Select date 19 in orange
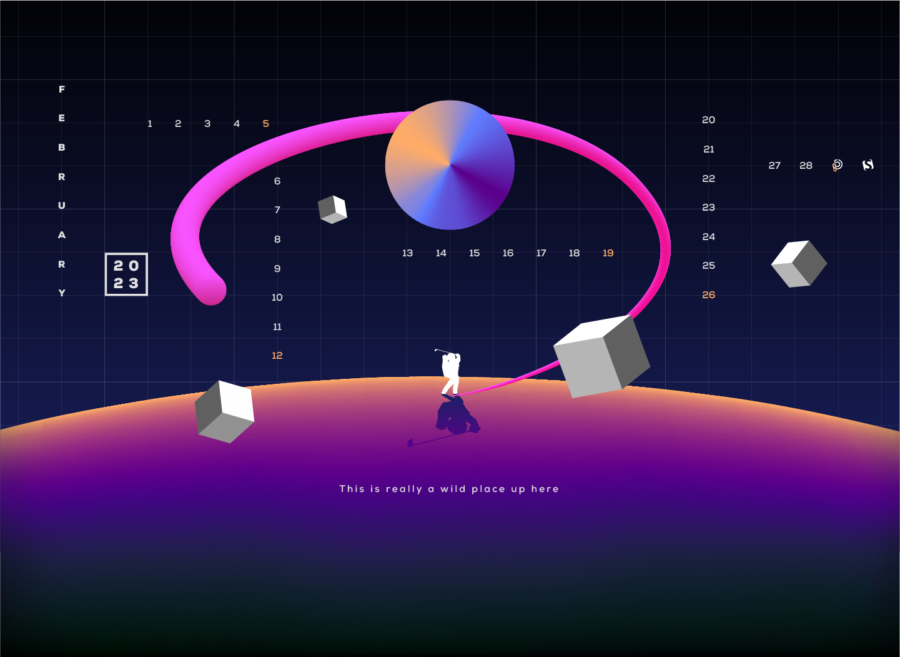Viewport: 900px width, 657px height. 608,253
